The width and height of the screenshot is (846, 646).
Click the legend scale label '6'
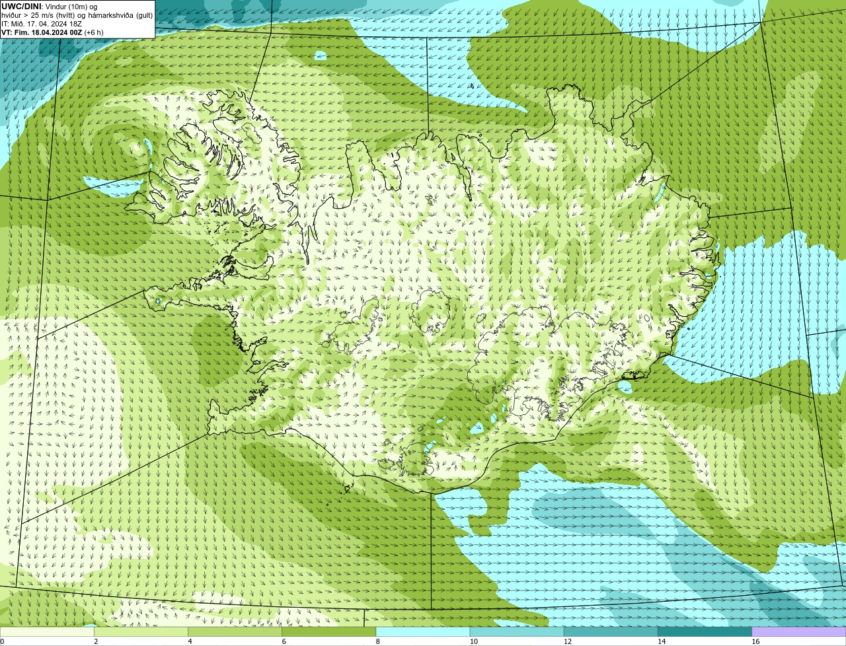coord(284,641)
